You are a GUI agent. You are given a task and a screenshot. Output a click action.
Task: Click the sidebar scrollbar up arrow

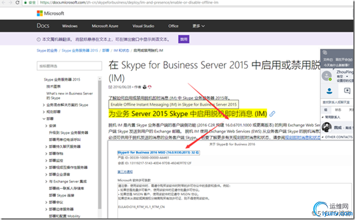tap(100, 78)
